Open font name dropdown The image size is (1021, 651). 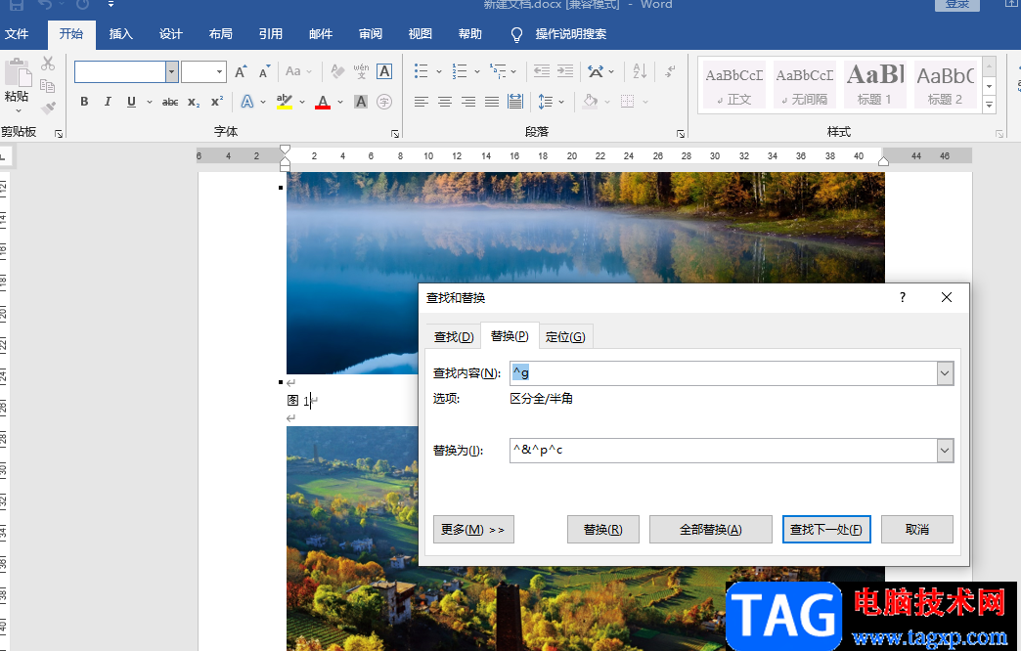click(x=172, y=71)
